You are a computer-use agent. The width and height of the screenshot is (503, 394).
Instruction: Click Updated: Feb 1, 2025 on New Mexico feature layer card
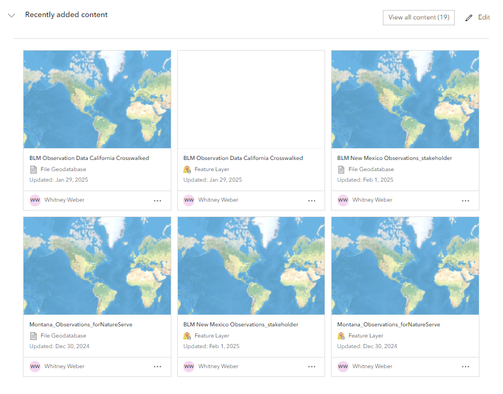pos(211,346)
